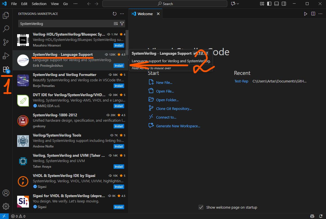Screen dimensions: 326x219
Task: Install Verilog-HDL/SystemVerilog/Bluespec extension
Action: tap(119, 45)
